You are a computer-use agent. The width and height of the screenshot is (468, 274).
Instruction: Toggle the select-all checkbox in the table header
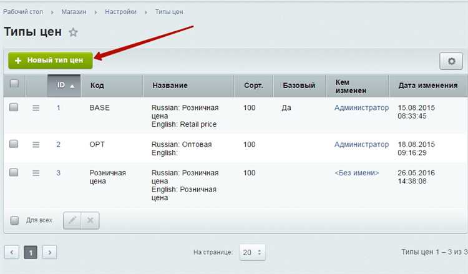pyautogui.click(x=14, y=83)
